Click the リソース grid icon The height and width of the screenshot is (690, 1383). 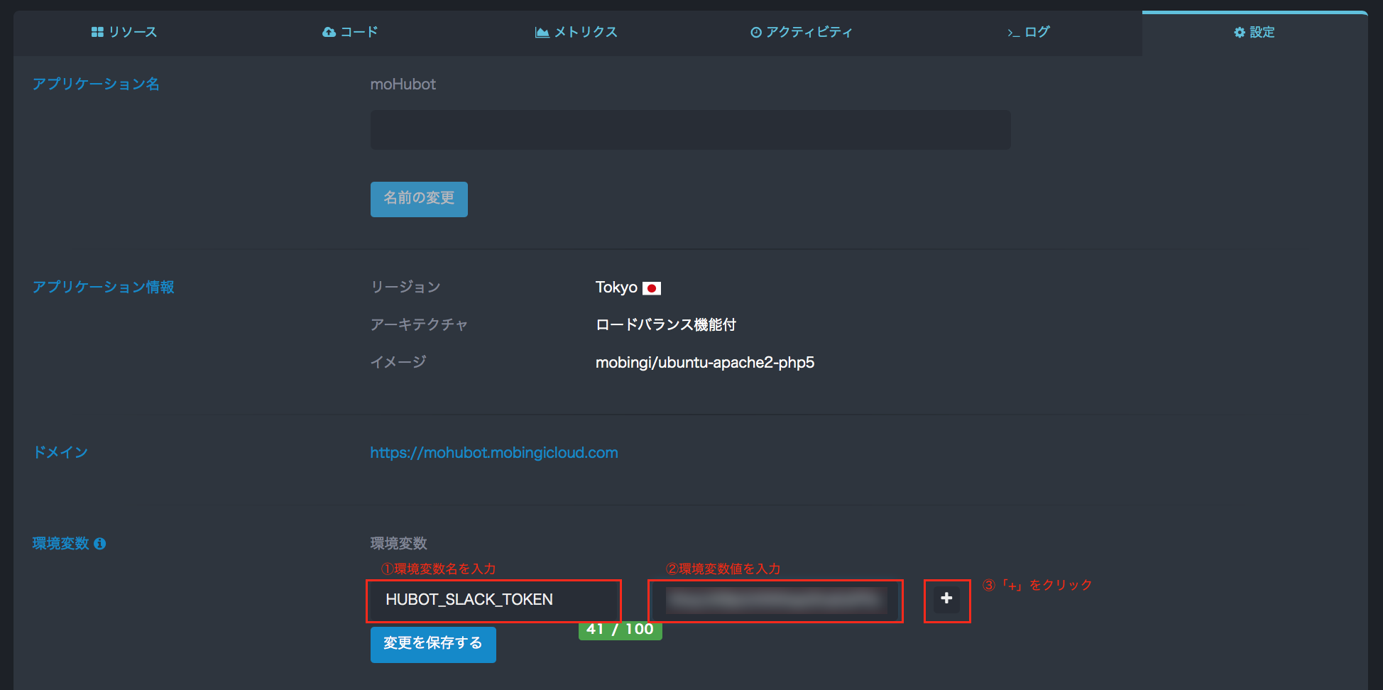[x=97, y=31]
